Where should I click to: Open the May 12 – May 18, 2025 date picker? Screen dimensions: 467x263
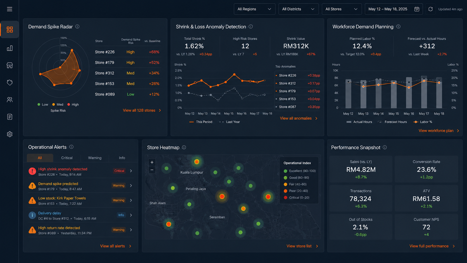click(x=394, y=9)
